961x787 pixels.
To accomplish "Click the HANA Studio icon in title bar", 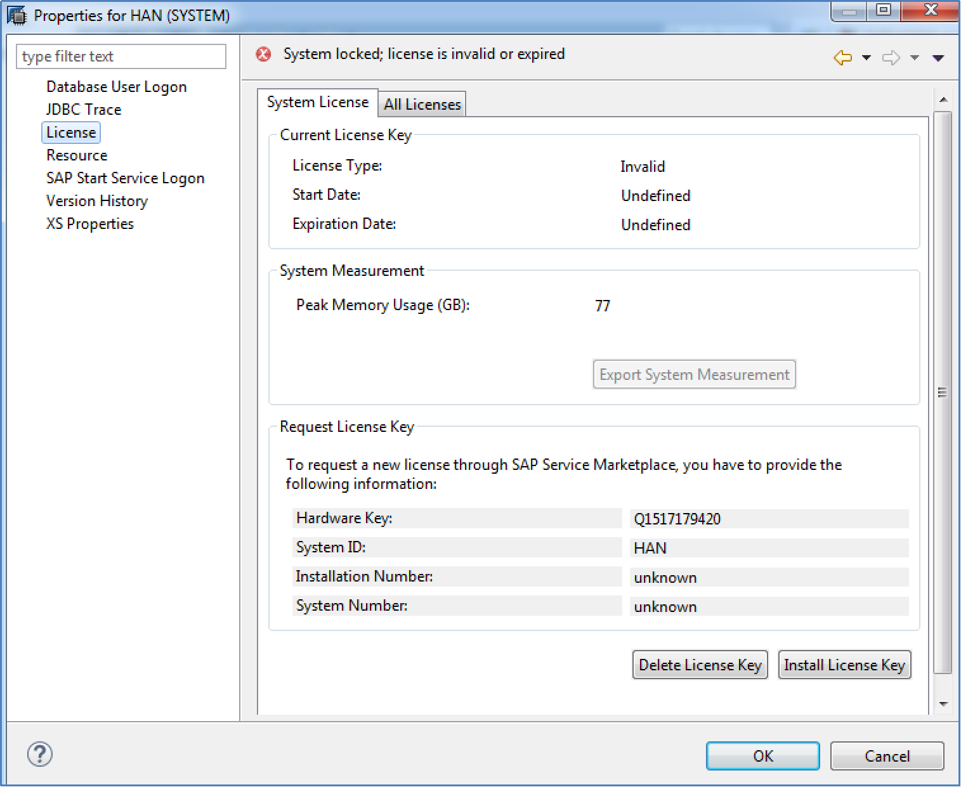I will [x=17, y=15].
